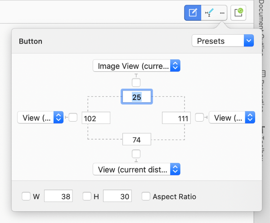This screenshot has height=223, width=270.
Task: Enable the W width constraint checkbox
Action: (x=27, y=196)
